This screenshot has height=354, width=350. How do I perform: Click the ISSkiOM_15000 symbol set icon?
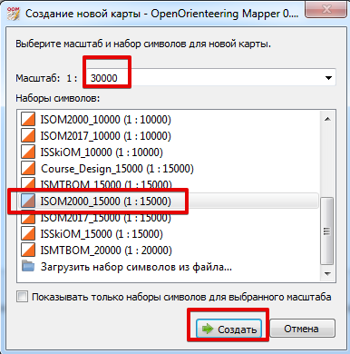click(28, 233)
